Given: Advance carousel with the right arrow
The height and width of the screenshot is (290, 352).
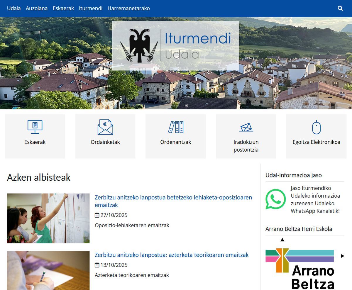Looking at the screenshot, I should tap(342, 256).
